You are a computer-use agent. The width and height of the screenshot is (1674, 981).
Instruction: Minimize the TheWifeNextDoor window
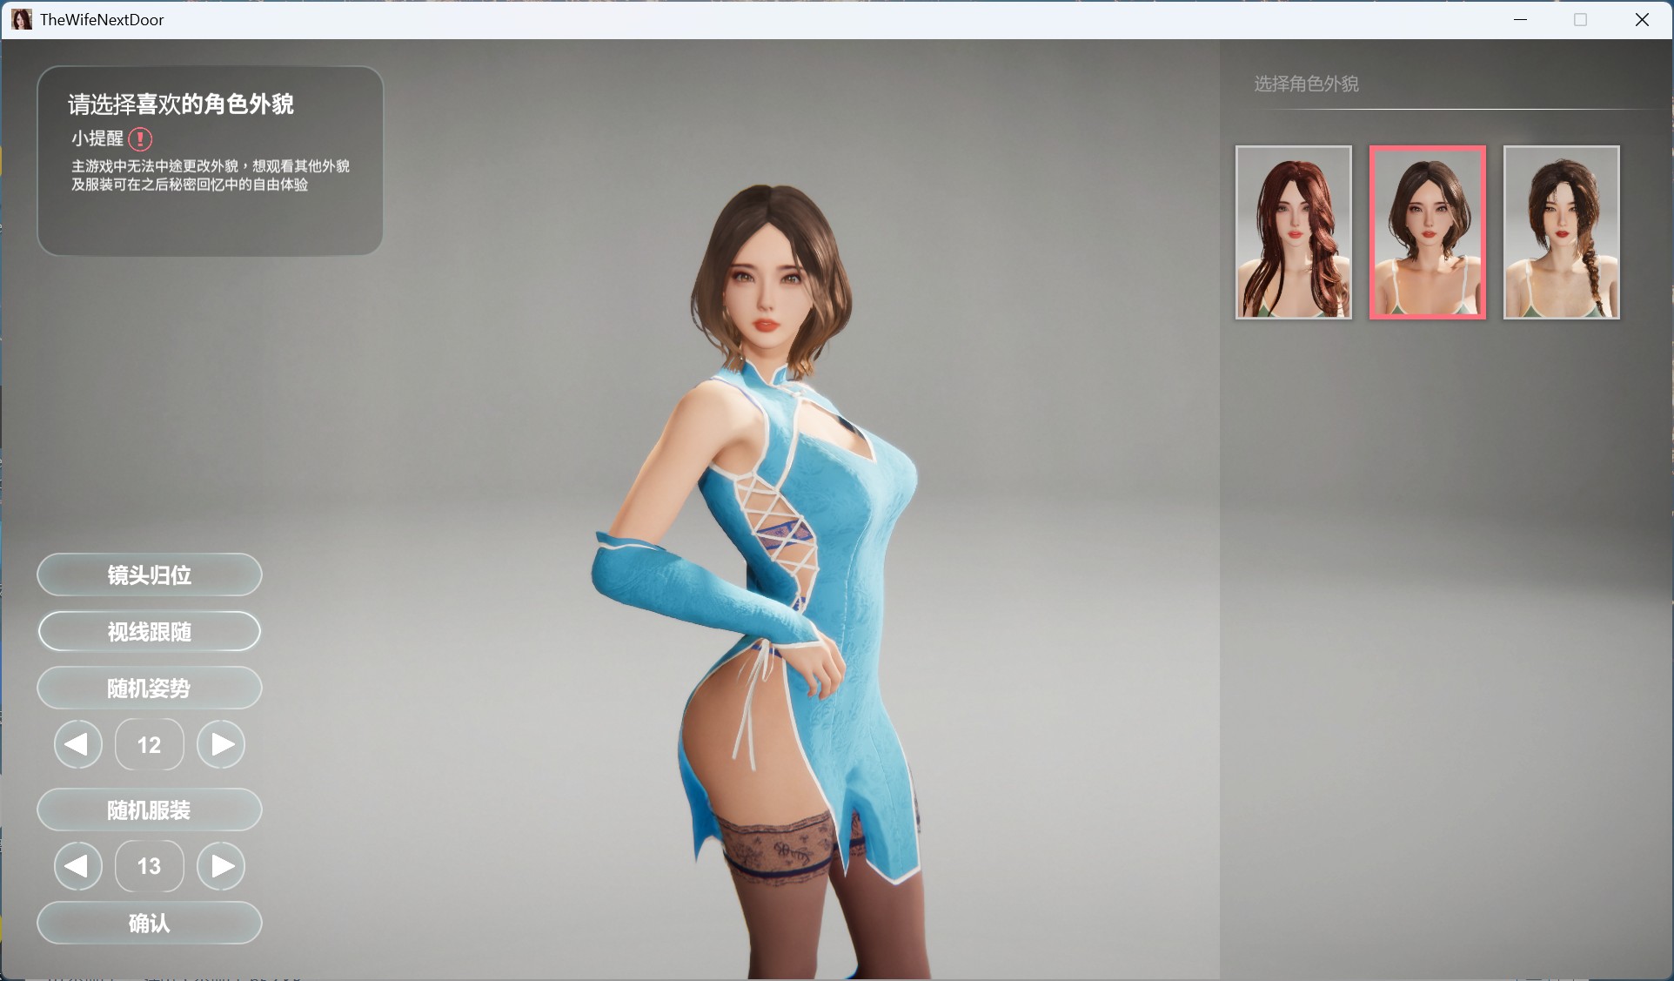point(1520,19)
